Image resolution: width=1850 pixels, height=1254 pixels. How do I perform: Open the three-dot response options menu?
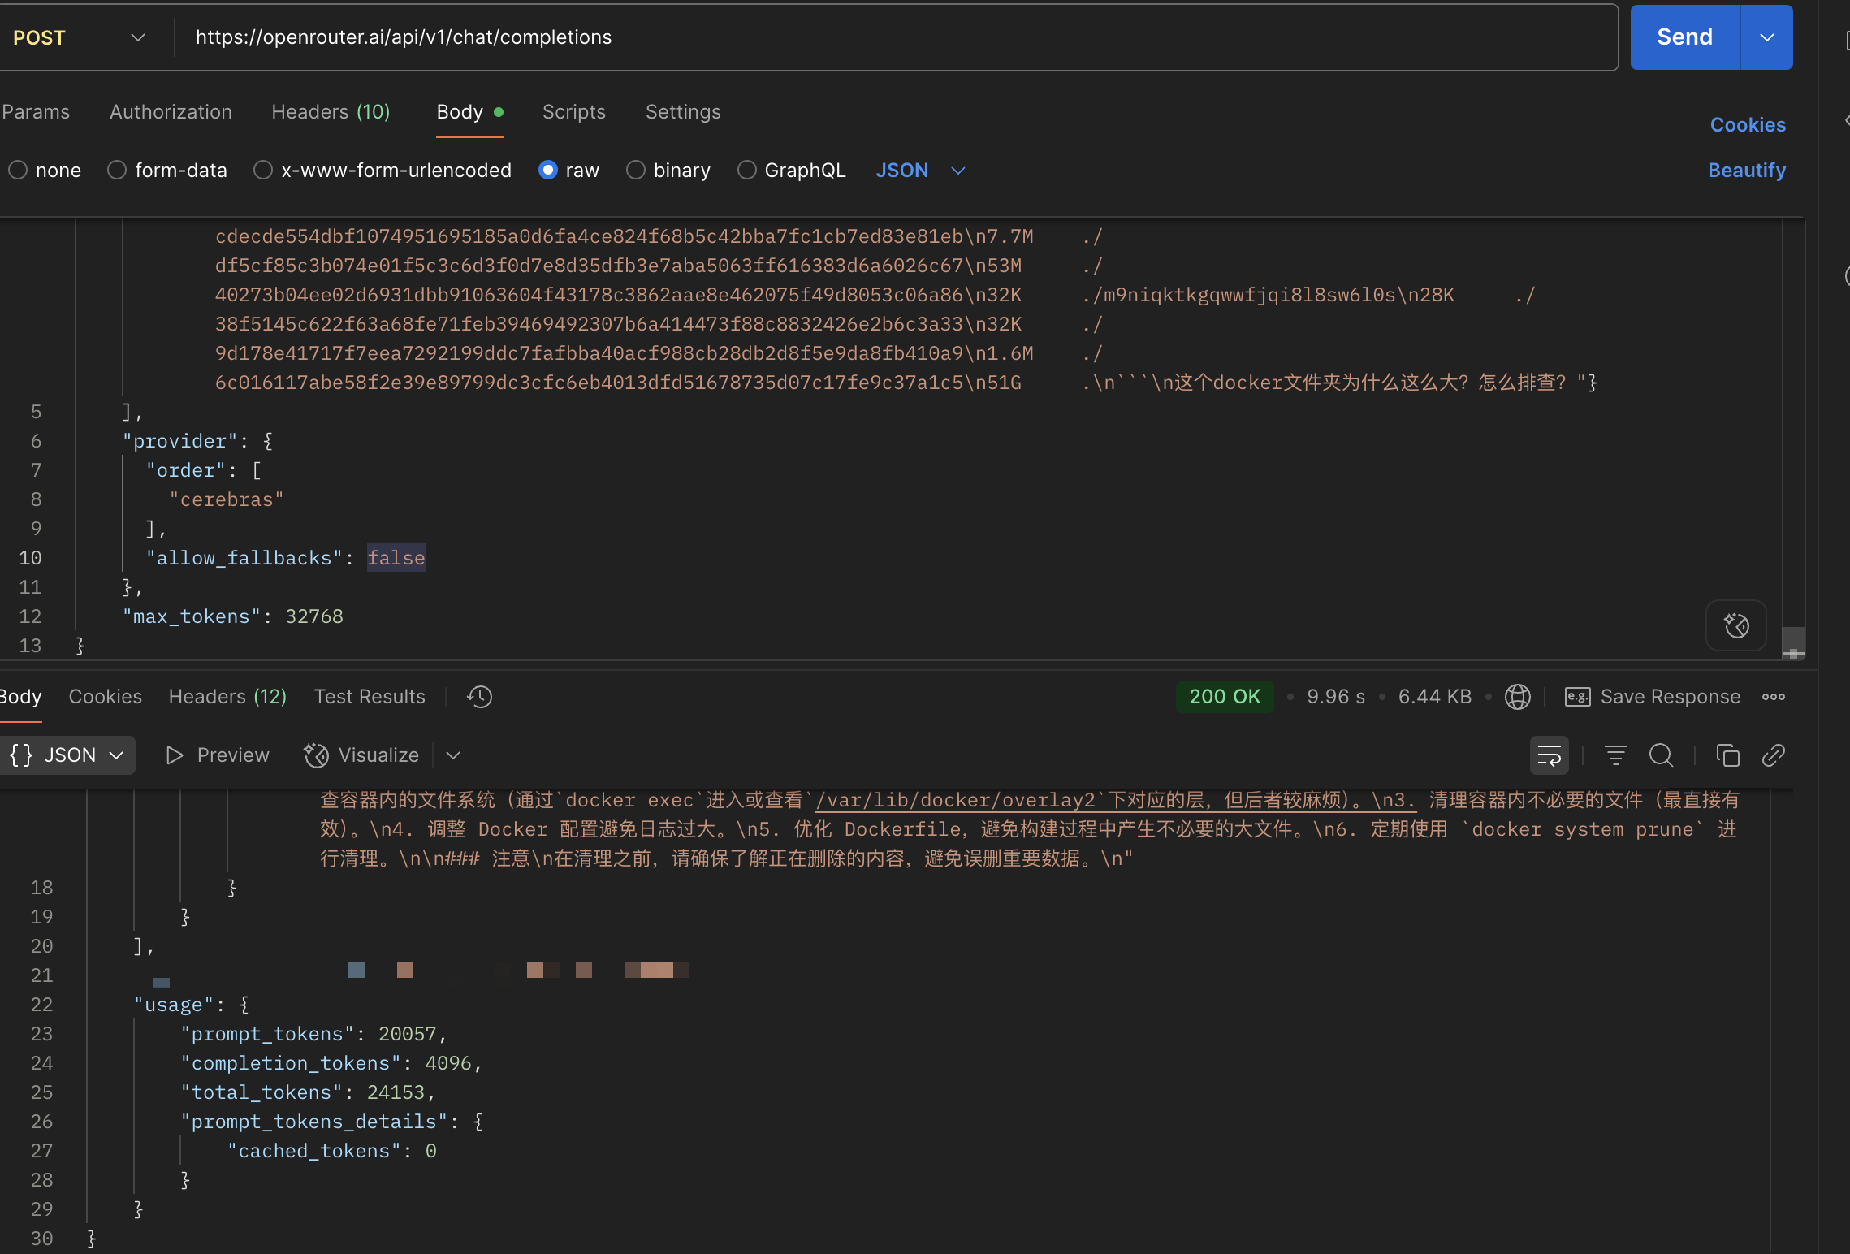pyautogui.click(x=1773, y=697)
